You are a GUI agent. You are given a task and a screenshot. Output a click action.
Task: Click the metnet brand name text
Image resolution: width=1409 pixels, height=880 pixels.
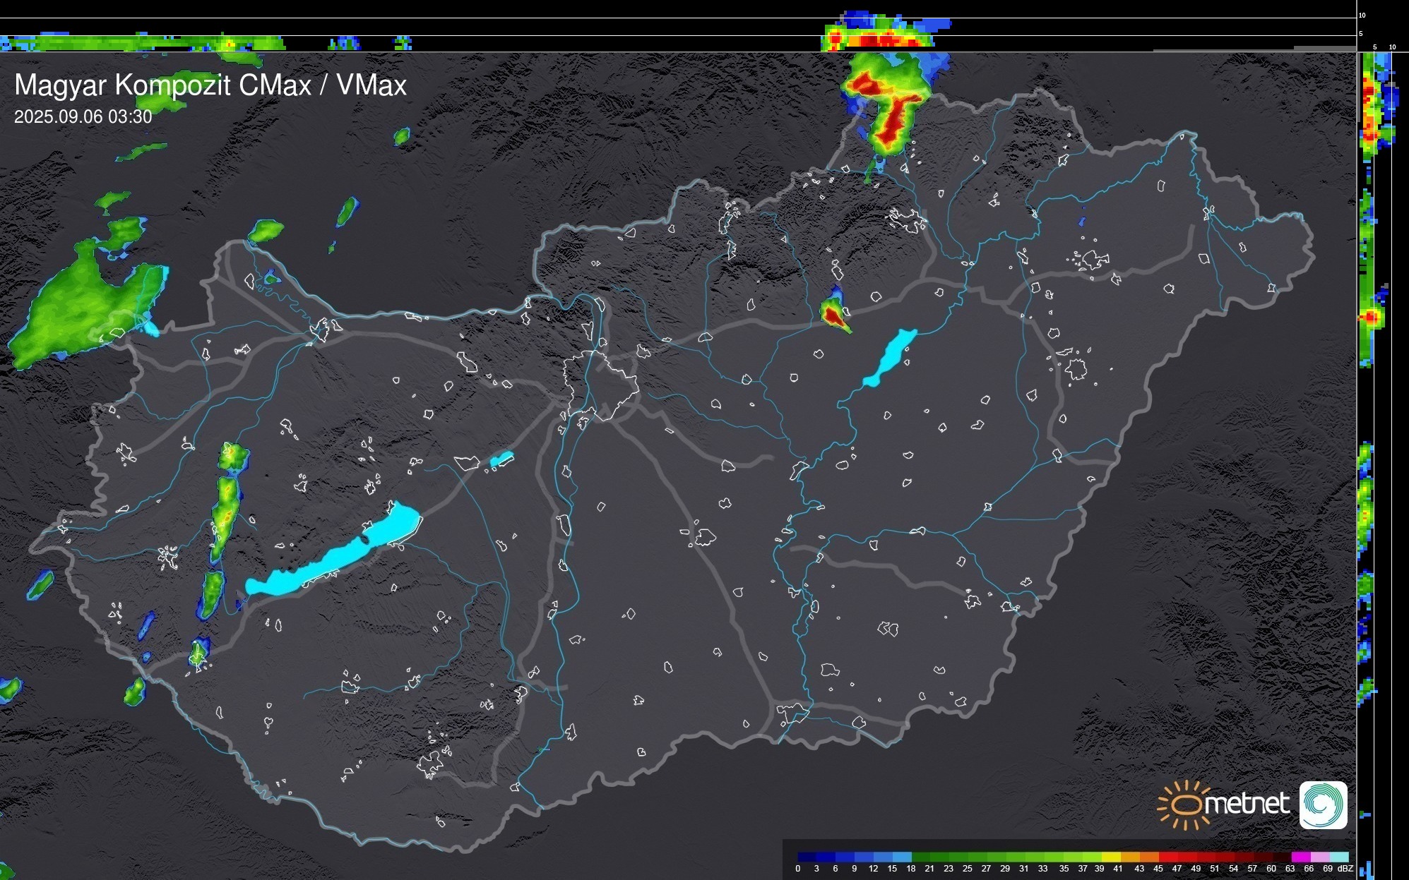(1246, 804)
